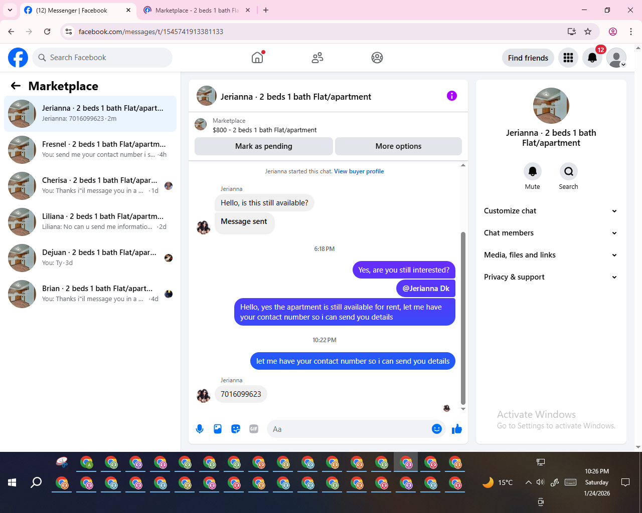This screenshot has height=513, width=642.
Task: Open the View buyer profile link
Action: pyautogui.click(x=359, y=171)
